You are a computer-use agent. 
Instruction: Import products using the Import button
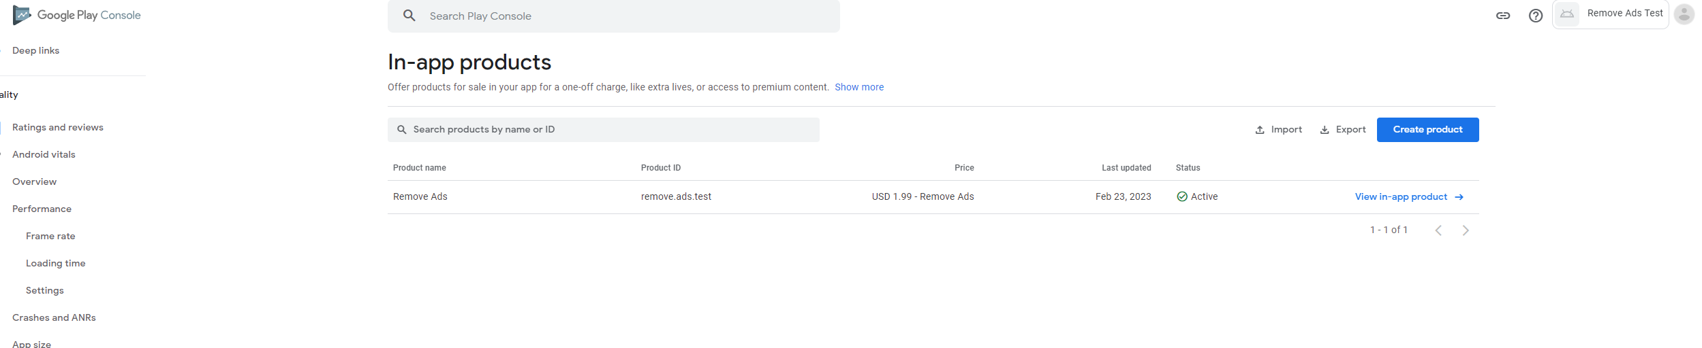tap(1278, 130)
